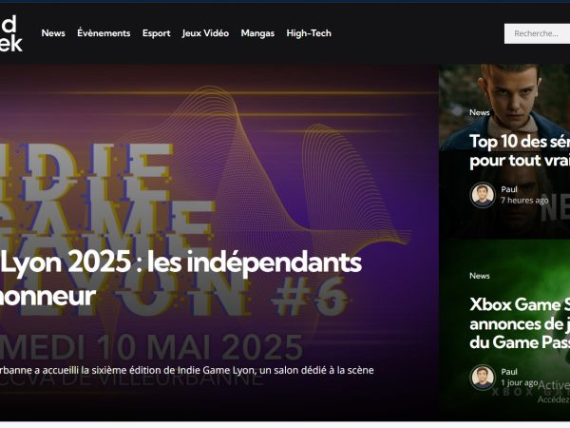570x428 pixels.
Task: Open the High-Tech category
Action: tap(309, 33)
